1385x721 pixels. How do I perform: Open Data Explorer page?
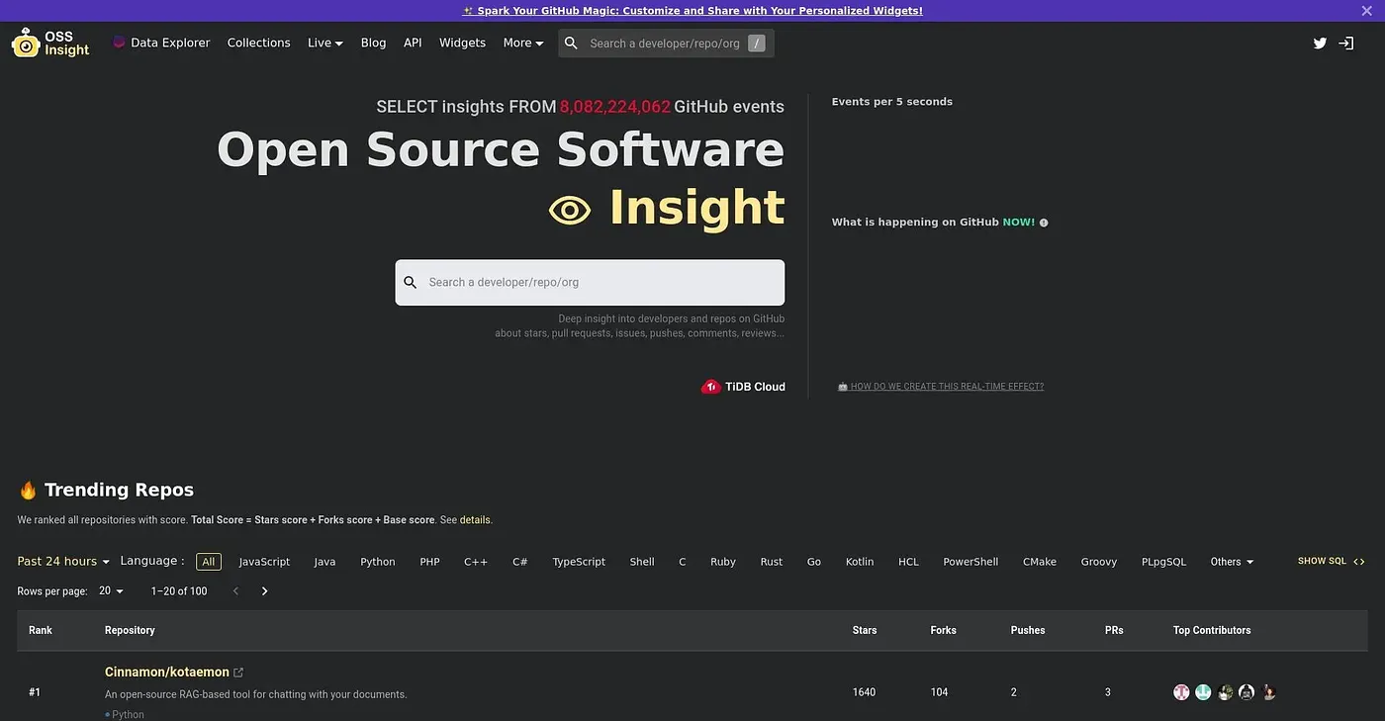161,44
